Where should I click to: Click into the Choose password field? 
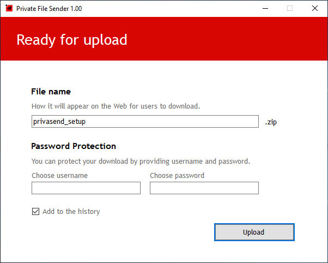point(204,188)
